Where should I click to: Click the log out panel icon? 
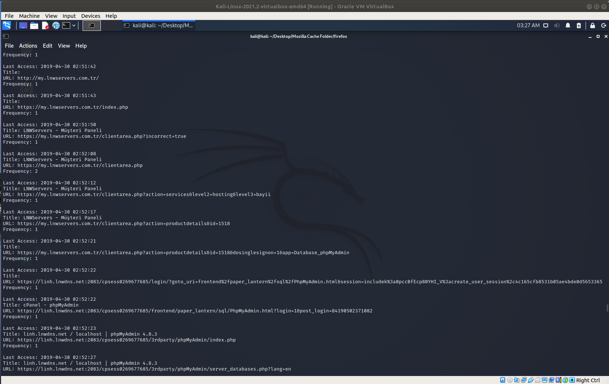click(604, 25)
